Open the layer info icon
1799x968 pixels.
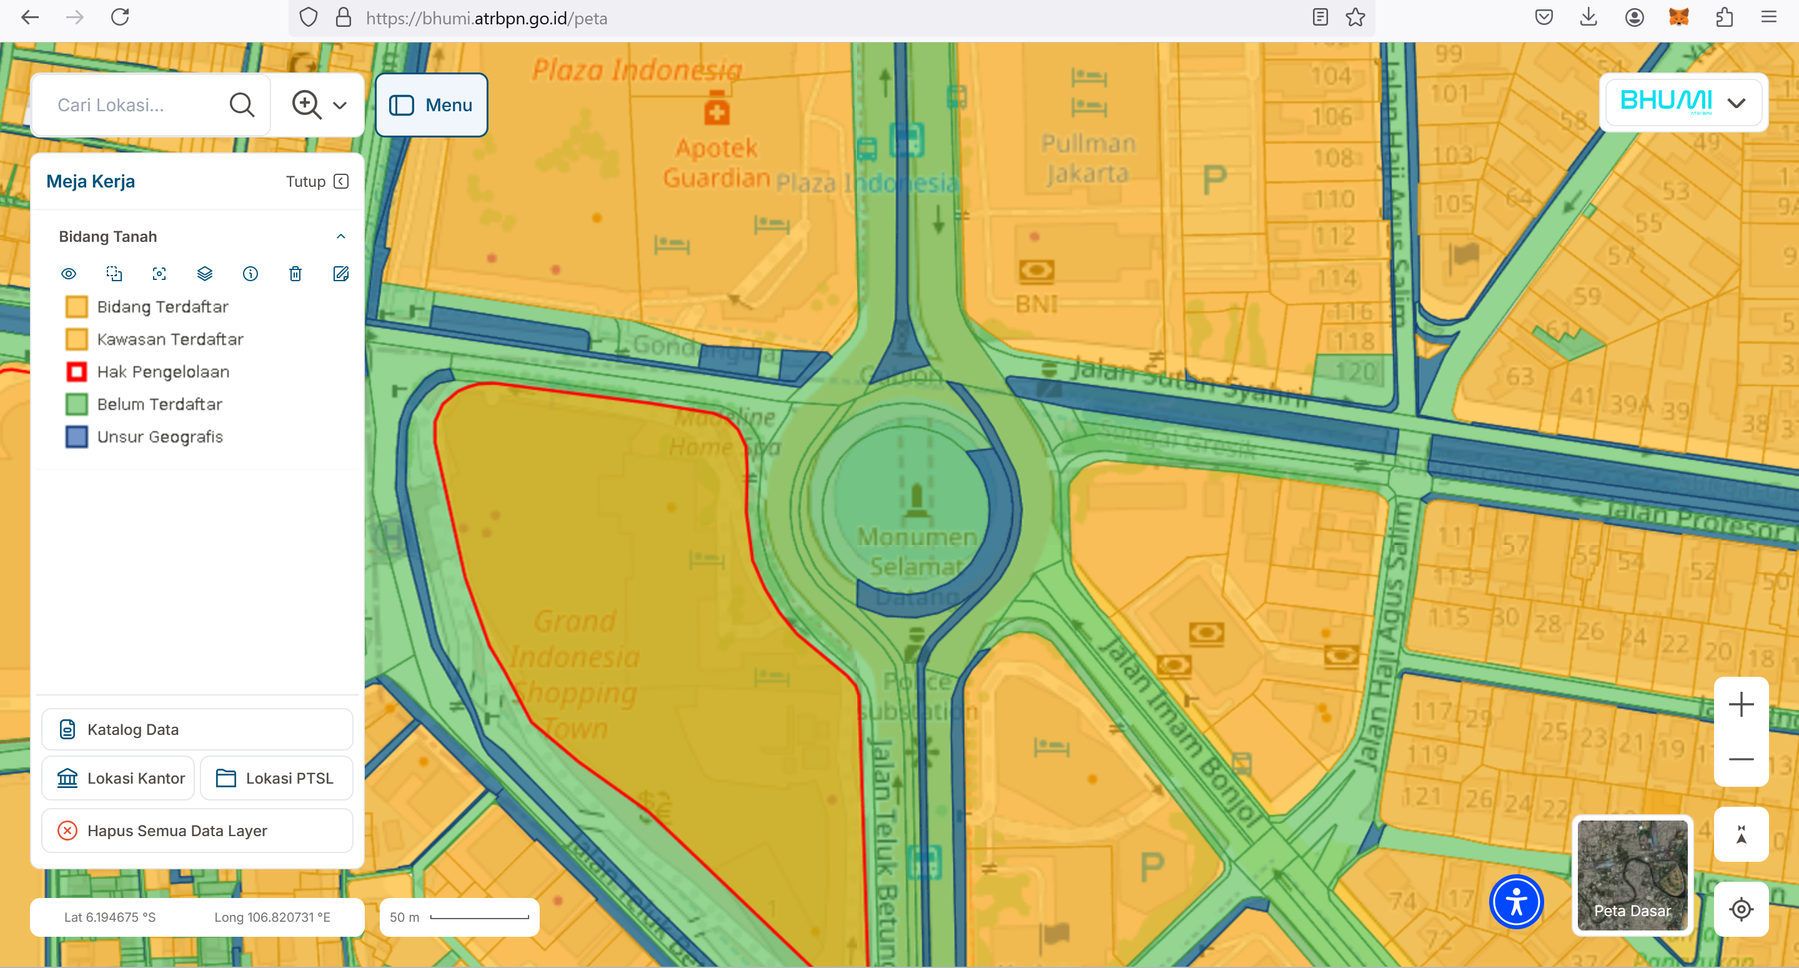[250, 273]
